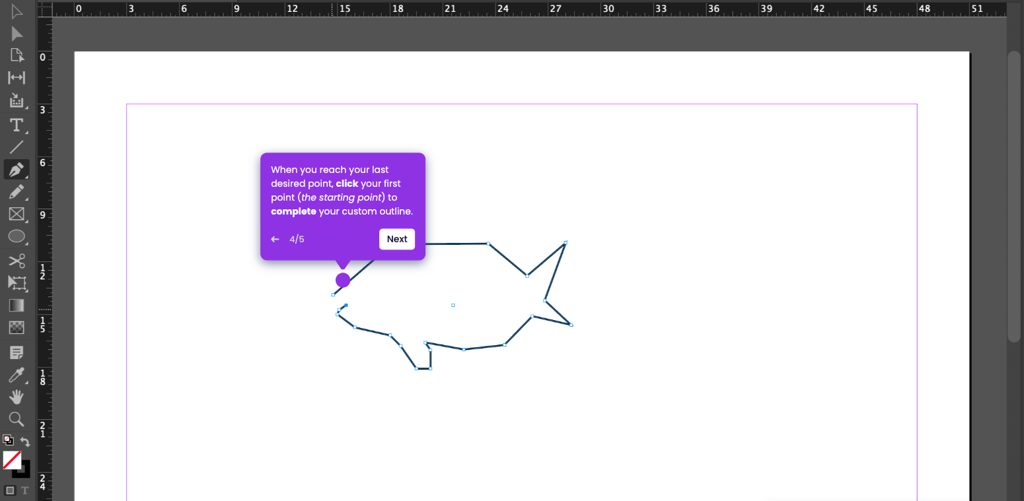The height and width of the screenshot is (501, 1024).
Task: Click the purple tutorial hotspot dot
Action: [343, 281]
